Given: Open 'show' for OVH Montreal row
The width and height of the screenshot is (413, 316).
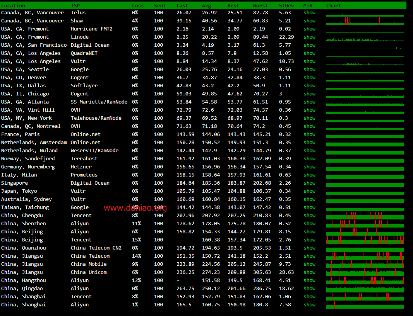Looking at the screenshot, I should coord(309,126).
